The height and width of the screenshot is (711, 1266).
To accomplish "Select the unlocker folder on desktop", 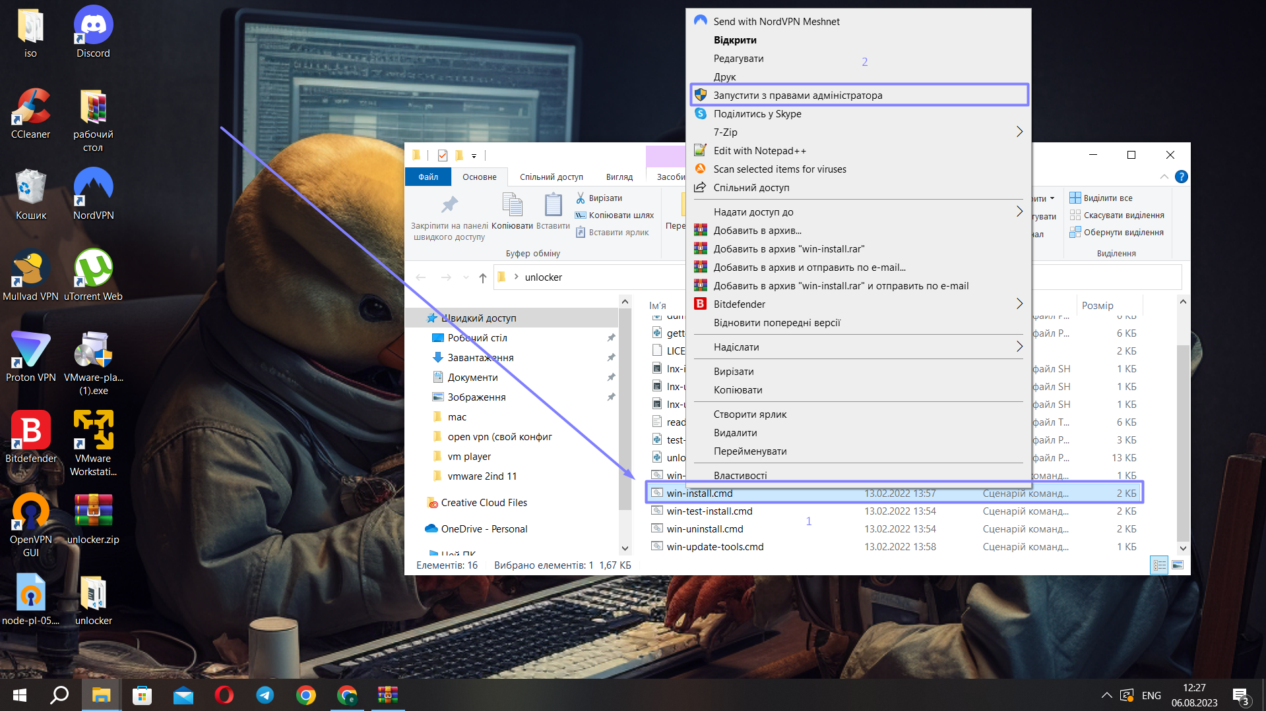I will (x=93, y=600).
